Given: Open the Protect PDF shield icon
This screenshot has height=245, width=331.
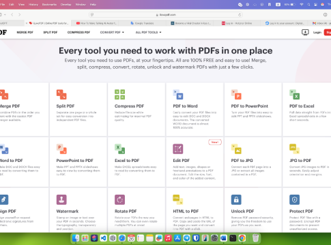Looking at the screenshot, I should pyautogui.click(x=294, y=199).
